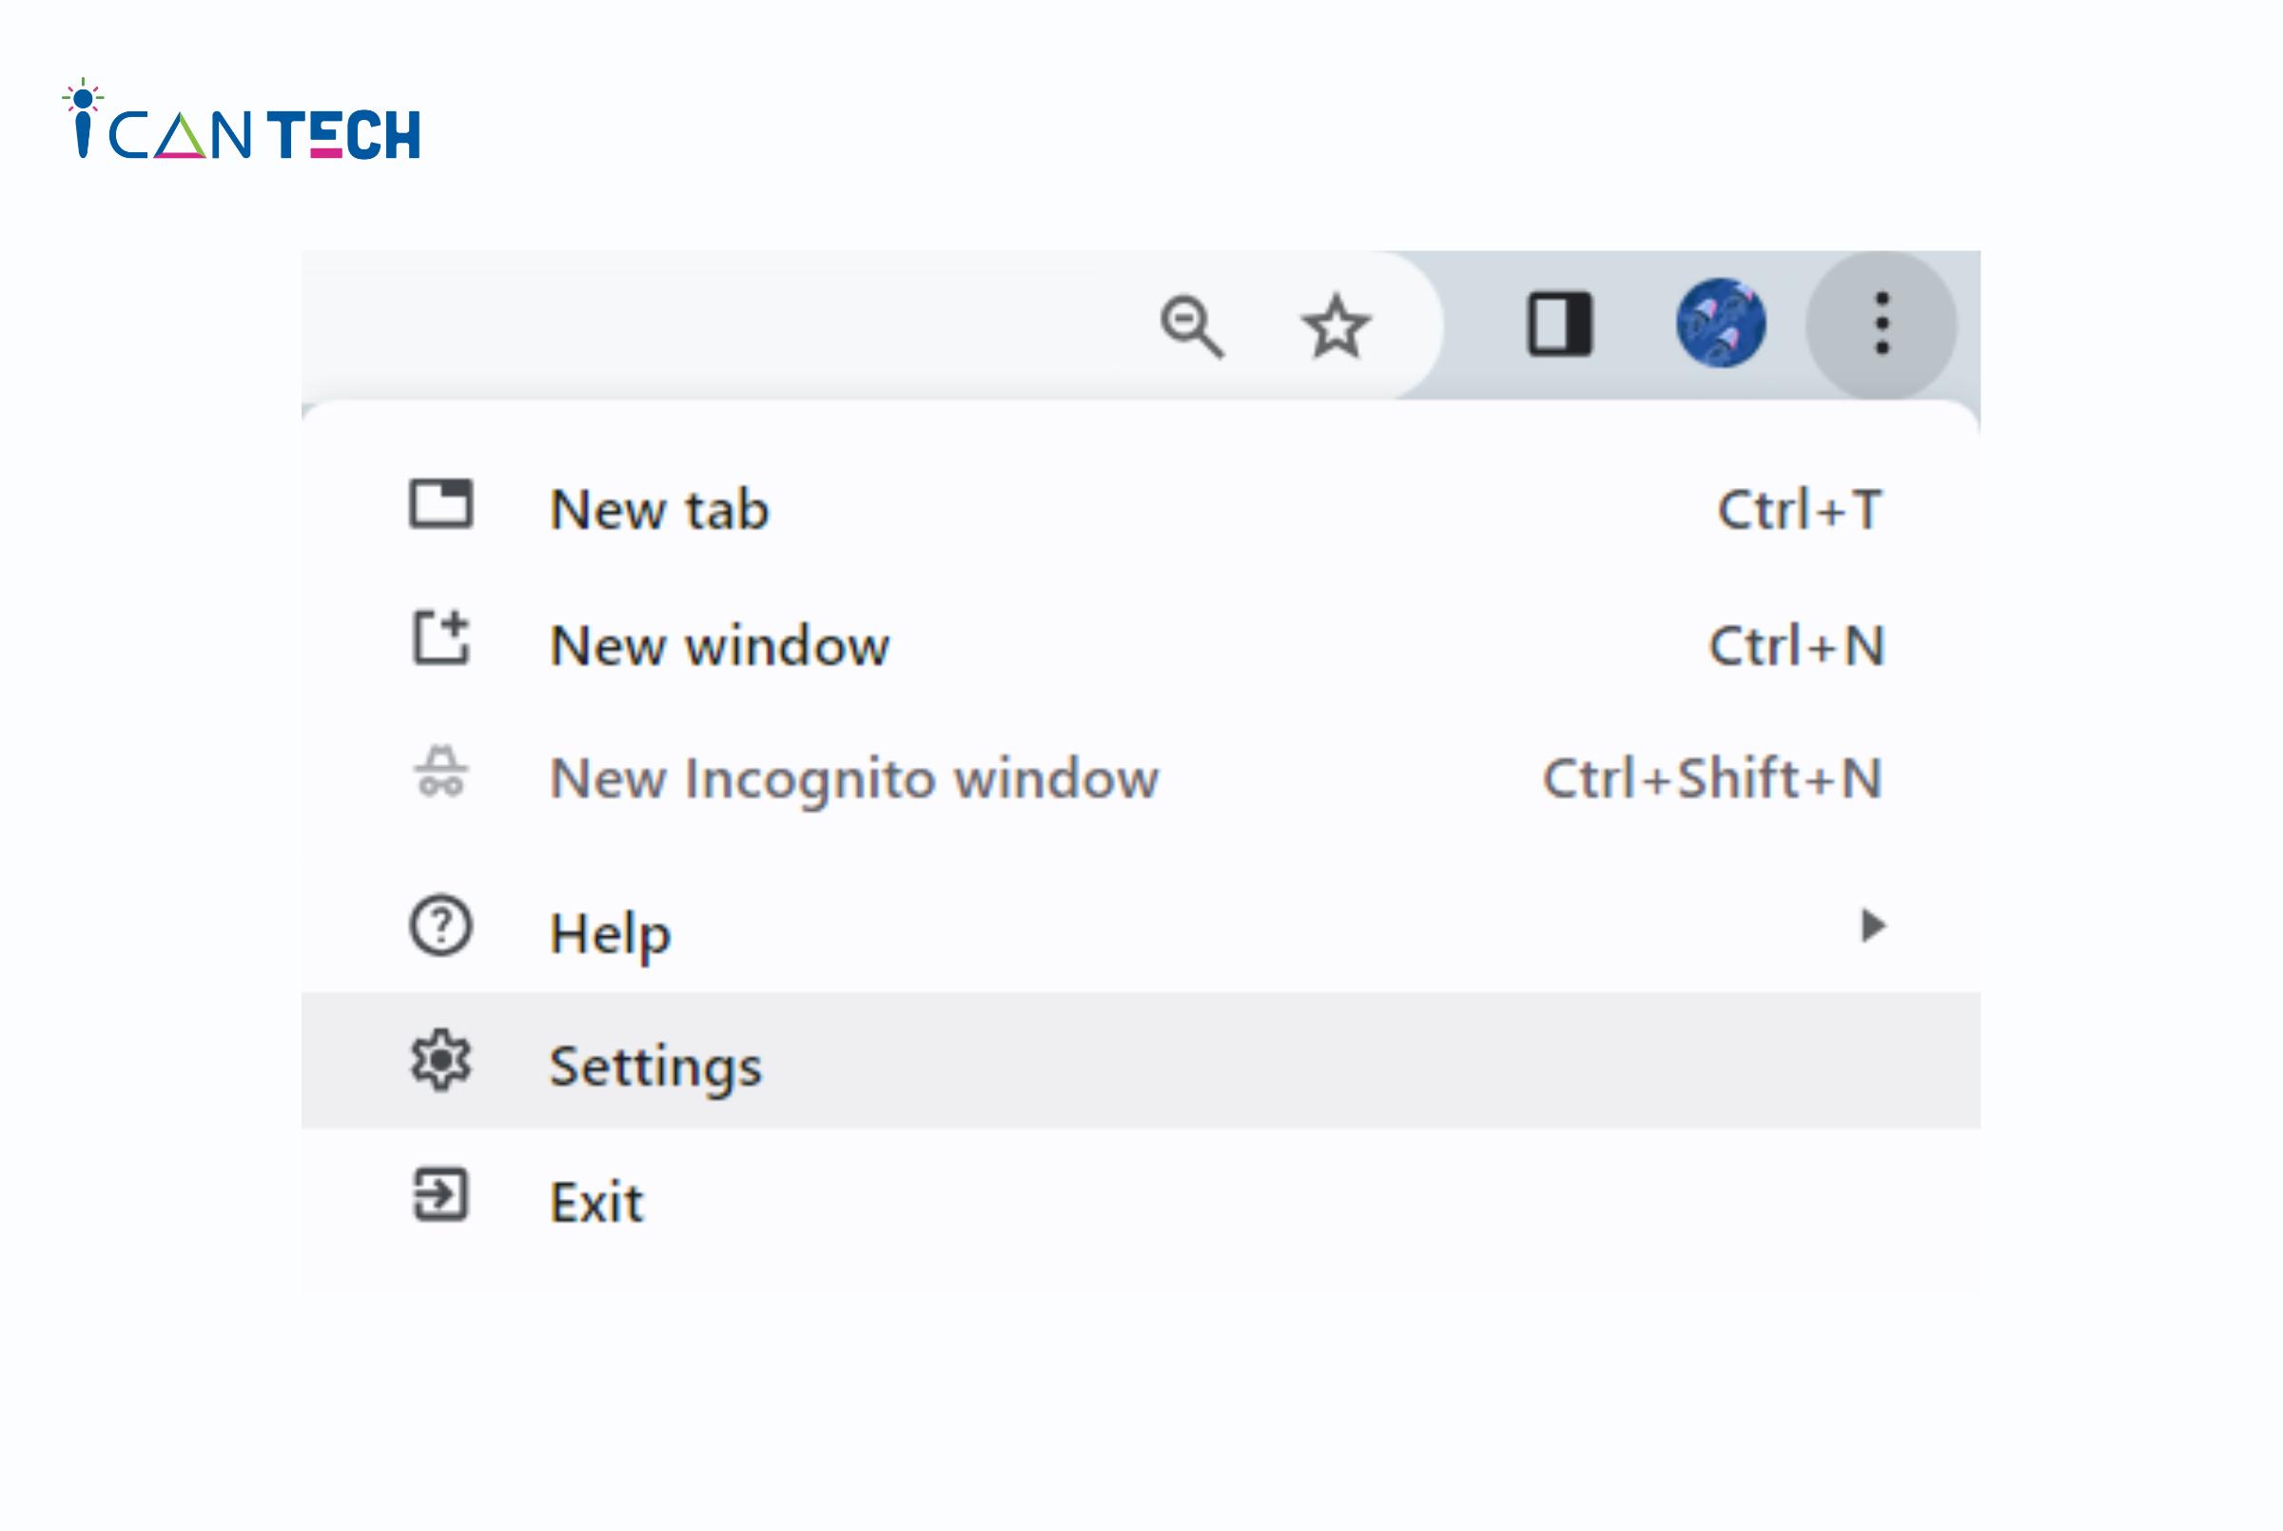Select New tab menu entry
The height and width of the screenshot is (1531, 2283).
[1140, 509]
